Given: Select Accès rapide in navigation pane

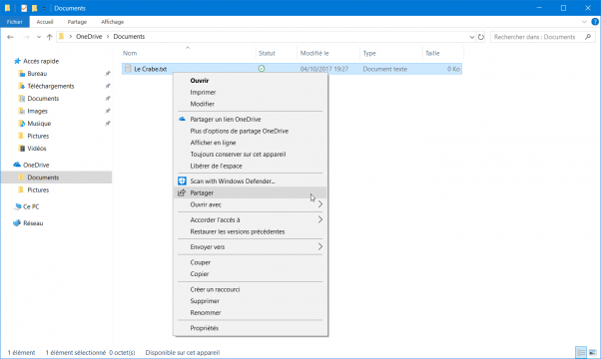Looking at the screenshot, I should 41,61.
